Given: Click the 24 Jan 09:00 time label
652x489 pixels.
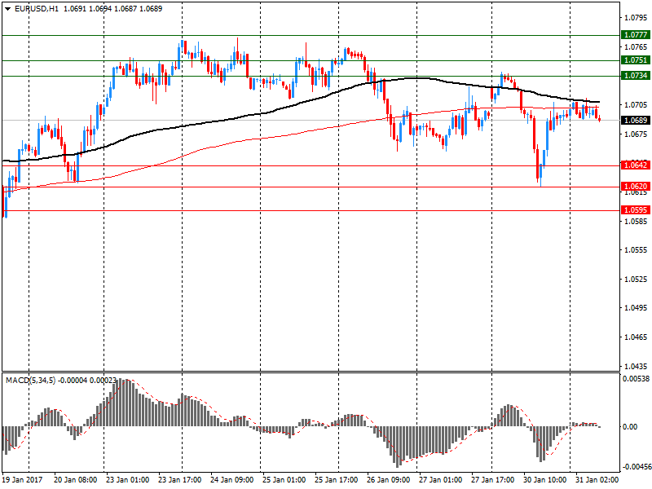Looking at the screenshot, I should pos(231,479).
